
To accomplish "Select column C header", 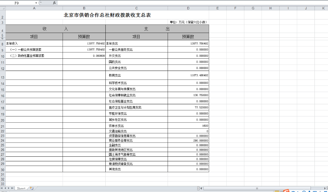I will point(137,8).
